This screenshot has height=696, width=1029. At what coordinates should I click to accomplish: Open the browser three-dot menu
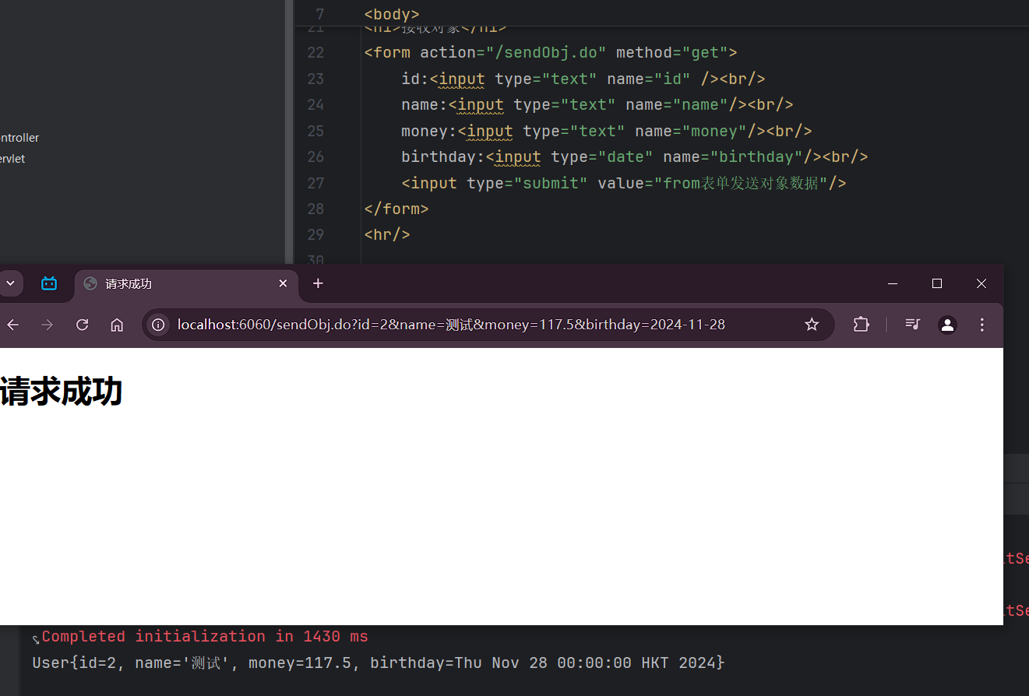click(981, 325)
